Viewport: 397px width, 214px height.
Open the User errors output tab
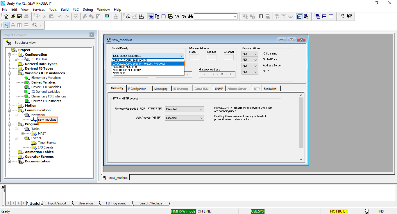tap(86, 203)
